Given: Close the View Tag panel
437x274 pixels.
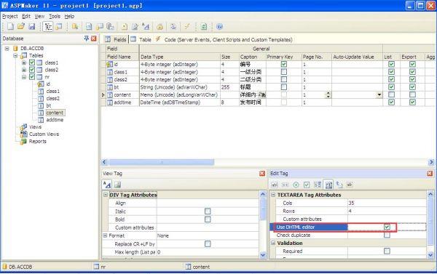Looking at the screenshot, I should pos(262,173).
